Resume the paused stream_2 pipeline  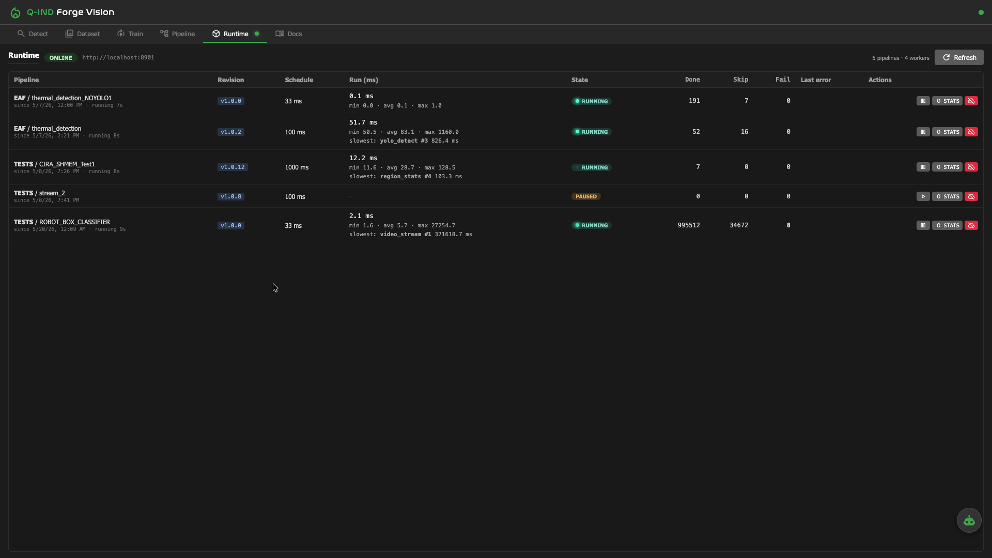pos(923,196)
